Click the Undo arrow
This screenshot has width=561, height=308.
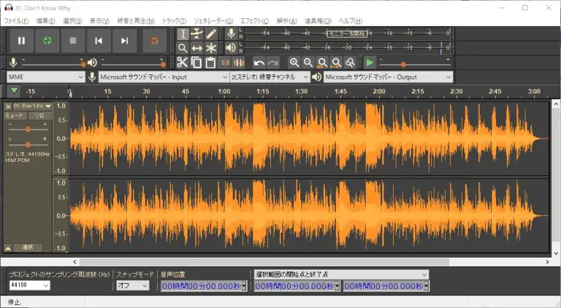(259, 63)
